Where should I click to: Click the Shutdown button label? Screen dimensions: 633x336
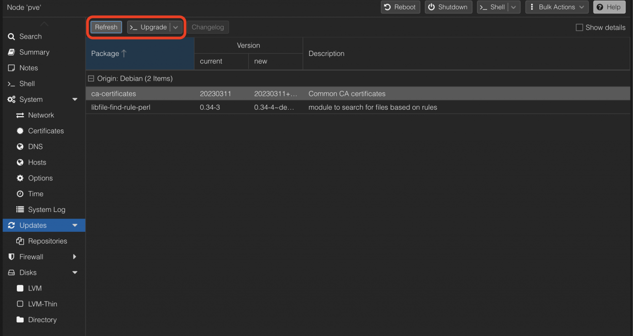click(452, 7)
